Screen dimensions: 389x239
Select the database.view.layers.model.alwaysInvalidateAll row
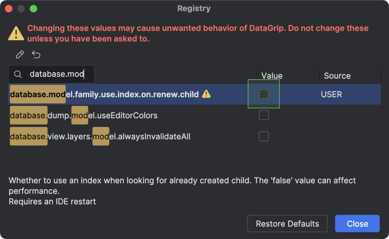point(124,136)
